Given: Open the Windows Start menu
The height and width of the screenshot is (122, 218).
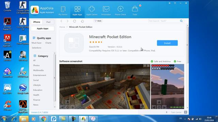Looking at the screenshot, I should click(x=4, y=119).
